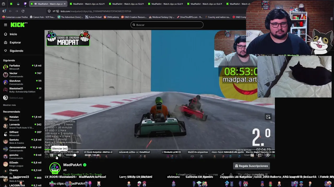Screen dimensions: 334x187
Task: Open Blastoise21 channel in sidebar
Action: point(22,90)
